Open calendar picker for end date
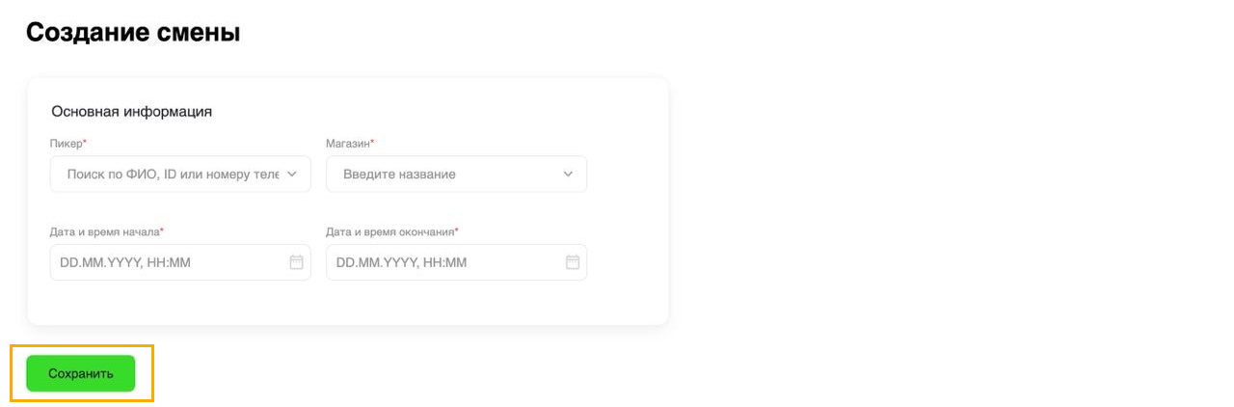The width and height of the screenshot is (1234, 407). point(572,262)
